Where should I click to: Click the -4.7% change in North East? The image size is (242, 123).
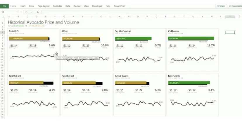coord(52,90)
